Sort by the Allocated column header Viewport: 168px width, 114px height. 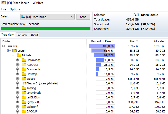(x=154, y=41)
